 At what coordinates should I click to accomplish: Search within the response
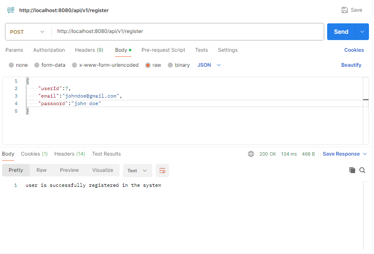point(362,170)
